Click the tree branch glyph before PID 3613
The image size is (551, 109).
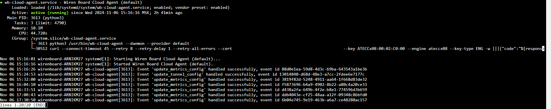[x=33, y=44]
